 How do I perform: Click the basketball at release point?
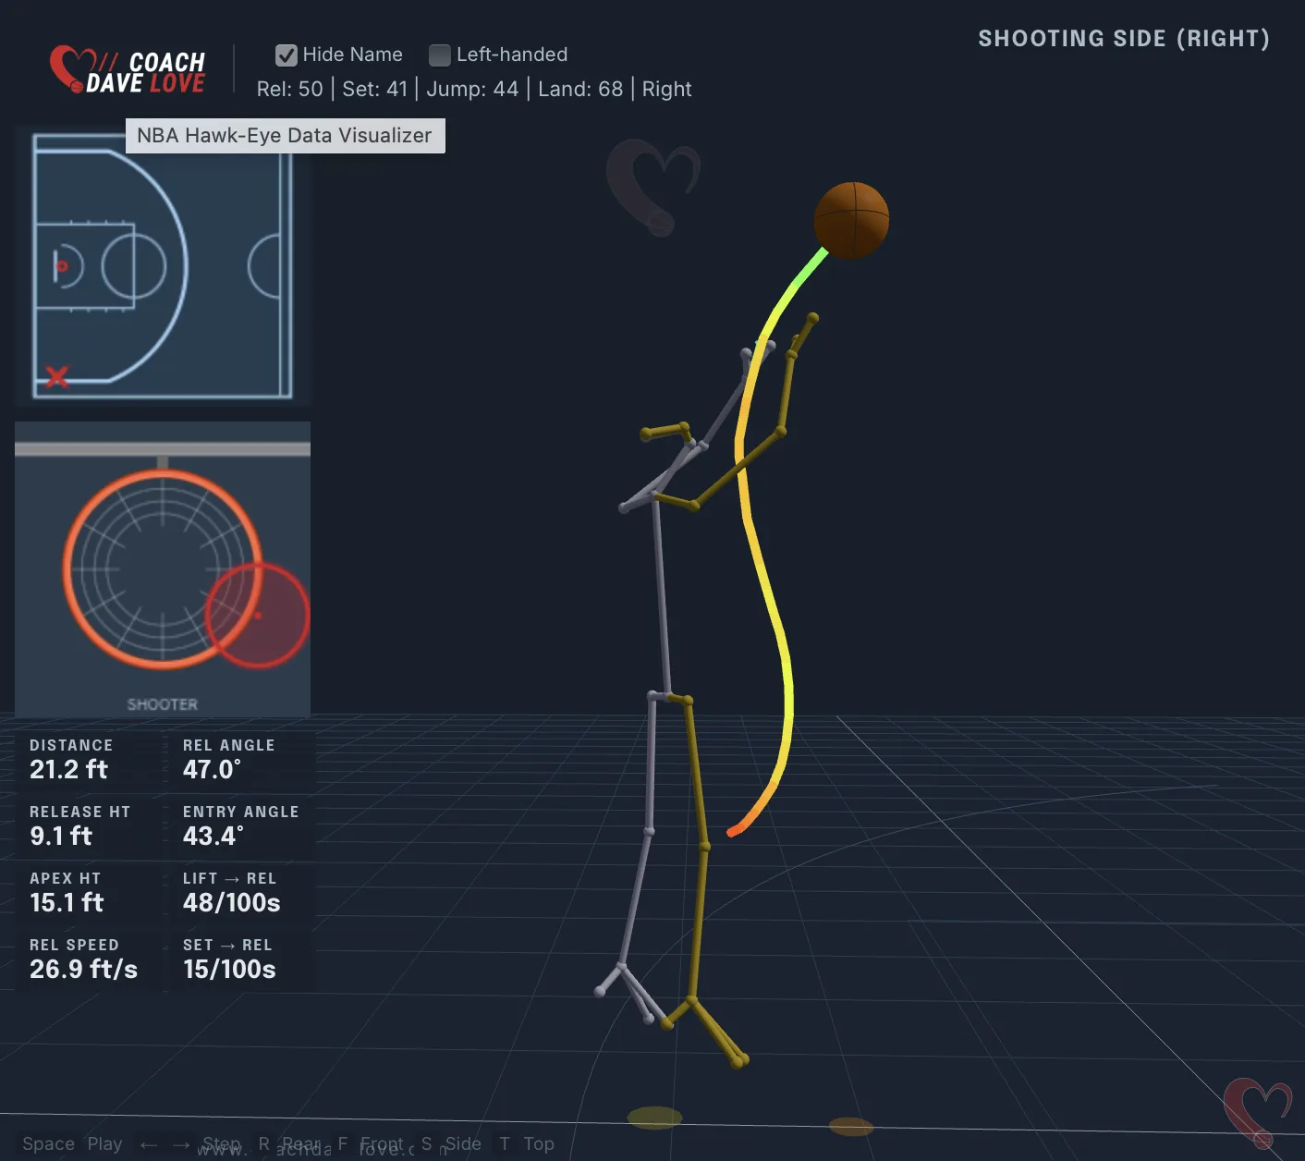851,220
